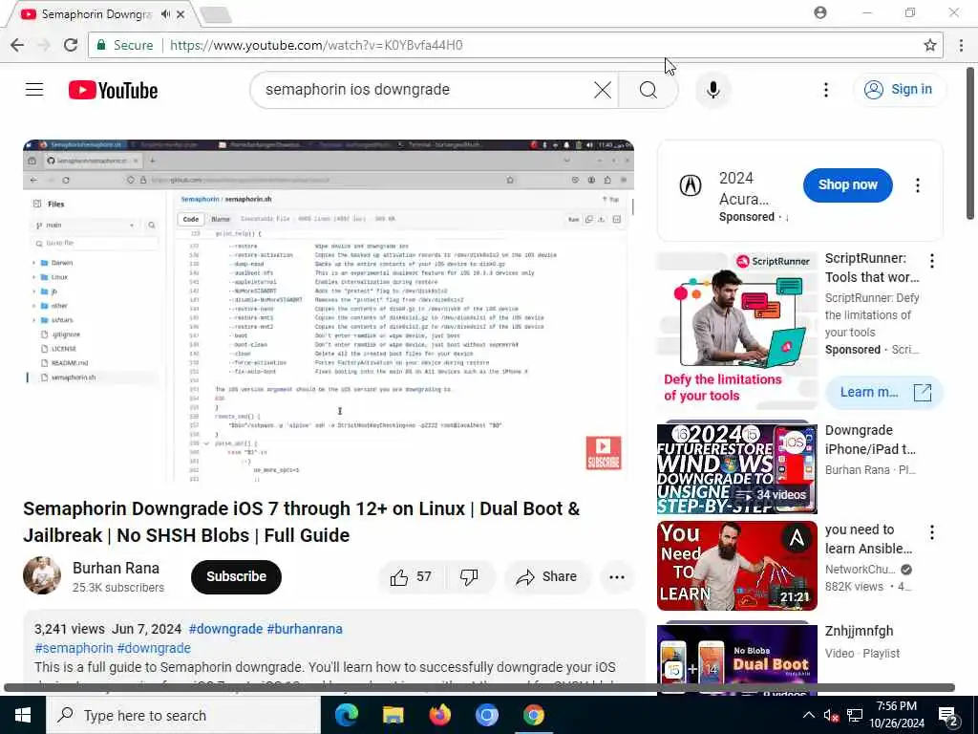978x734 pixels.
Task: Play the Semaphorin video player
Action: point(329,311)
